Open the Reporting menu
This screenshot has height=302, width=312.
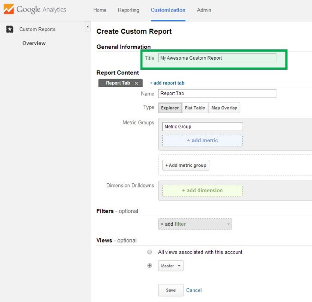pyautogui.click(x=128, y=10)
